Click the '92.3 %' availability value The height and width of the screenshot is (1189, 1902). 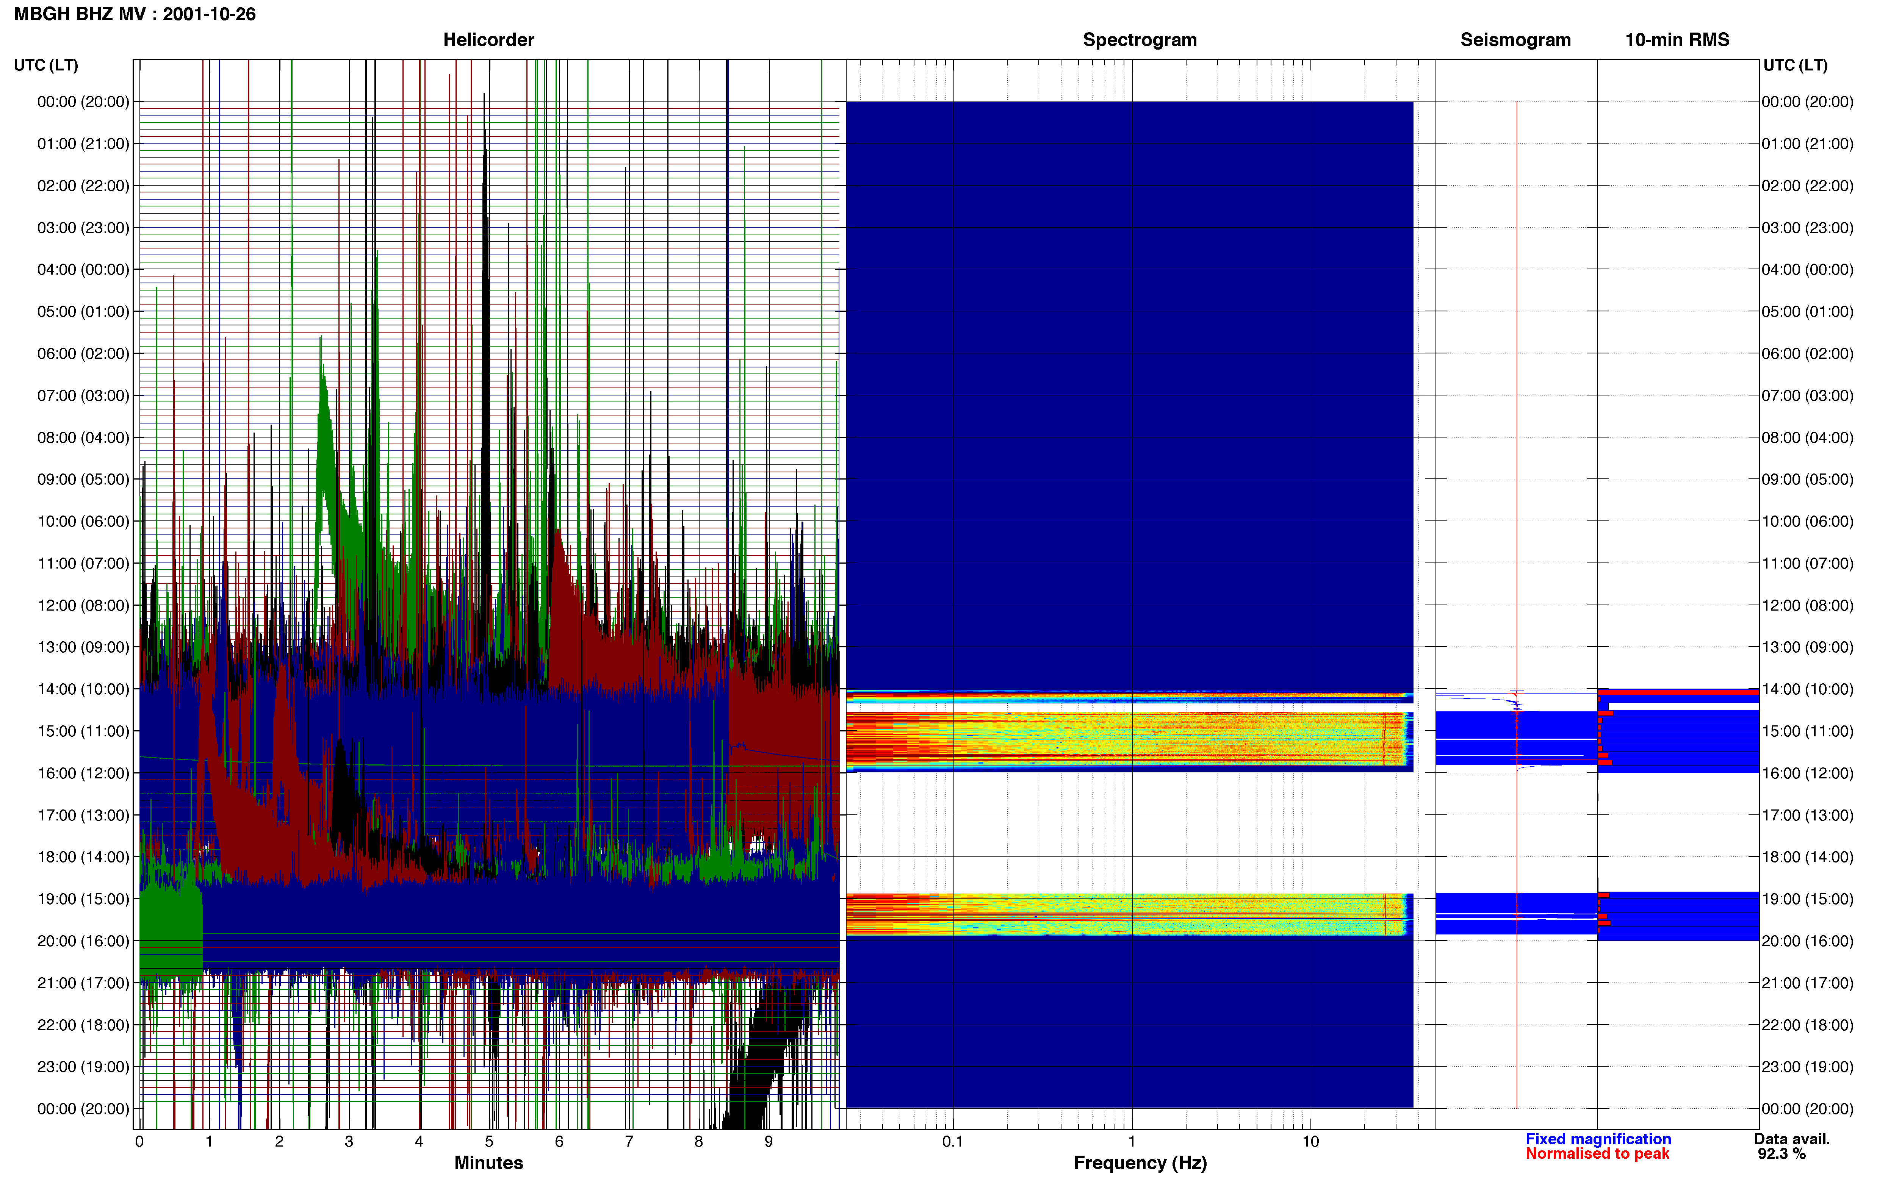coord(1781,1155)
